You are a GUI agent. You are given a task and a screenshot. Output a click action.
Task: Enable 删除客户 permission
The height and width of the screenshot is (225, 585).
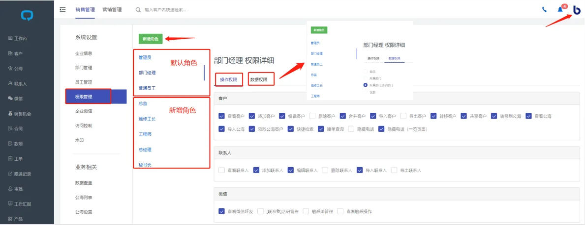coord(312,116)
